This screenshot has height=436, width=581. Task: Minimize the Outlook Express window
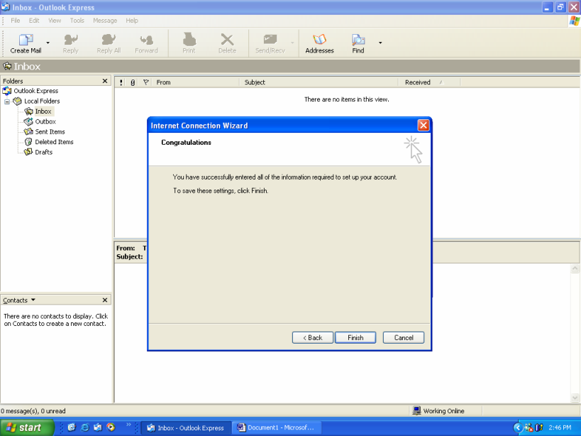547,7
